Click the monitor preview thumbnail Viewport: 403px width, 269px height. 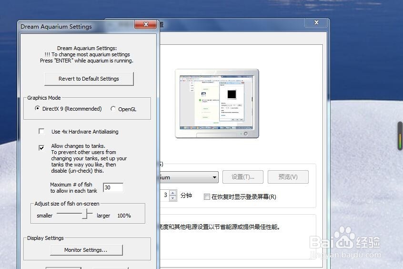pyautogui.click(x=217, y=103)
